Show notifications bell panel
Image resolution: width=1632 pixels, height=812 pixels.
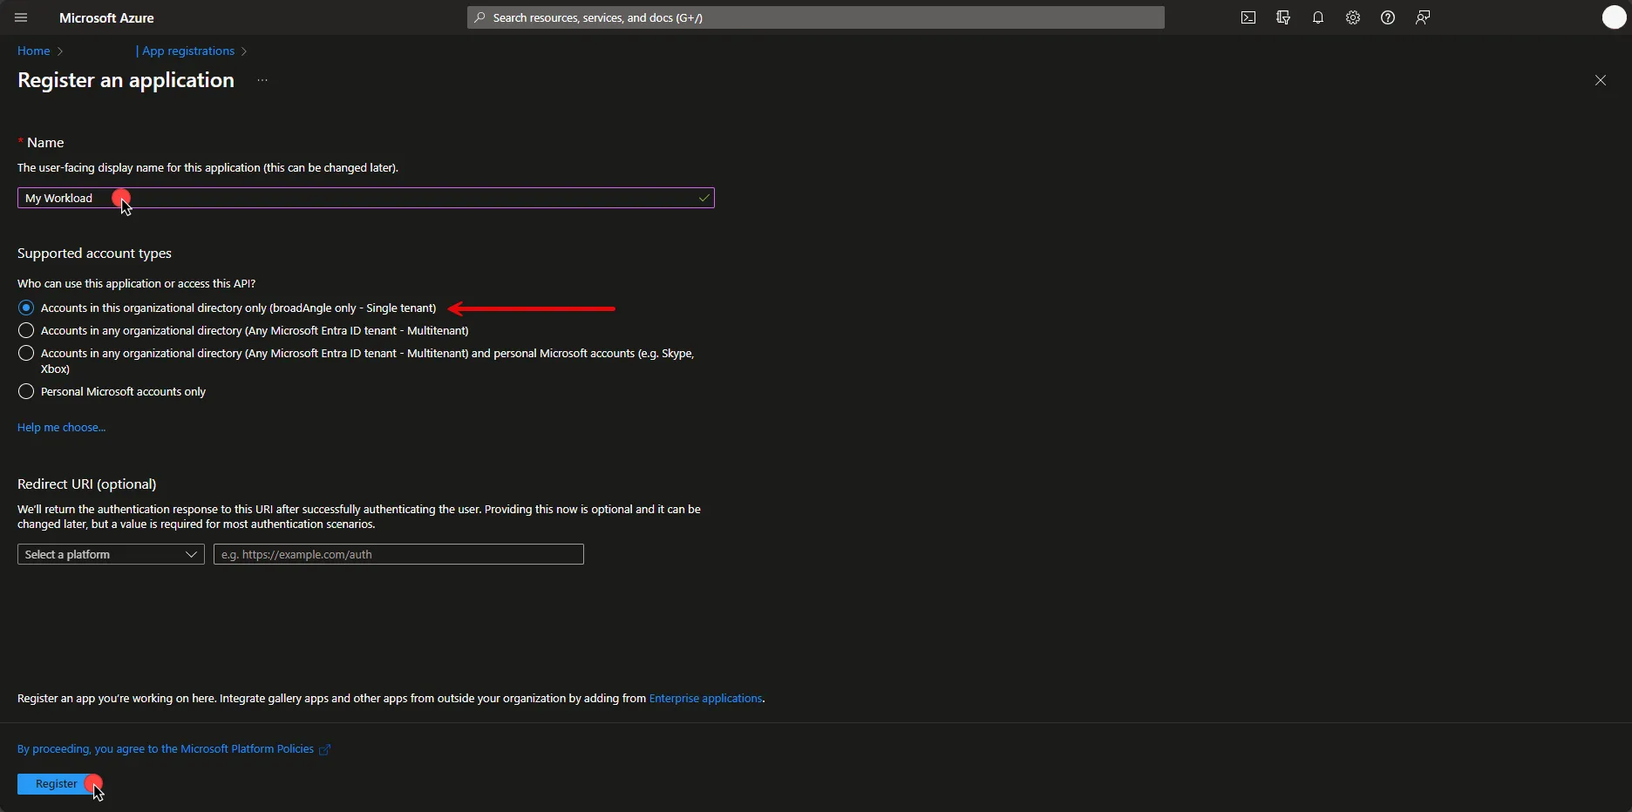(x=1318, y=17)
